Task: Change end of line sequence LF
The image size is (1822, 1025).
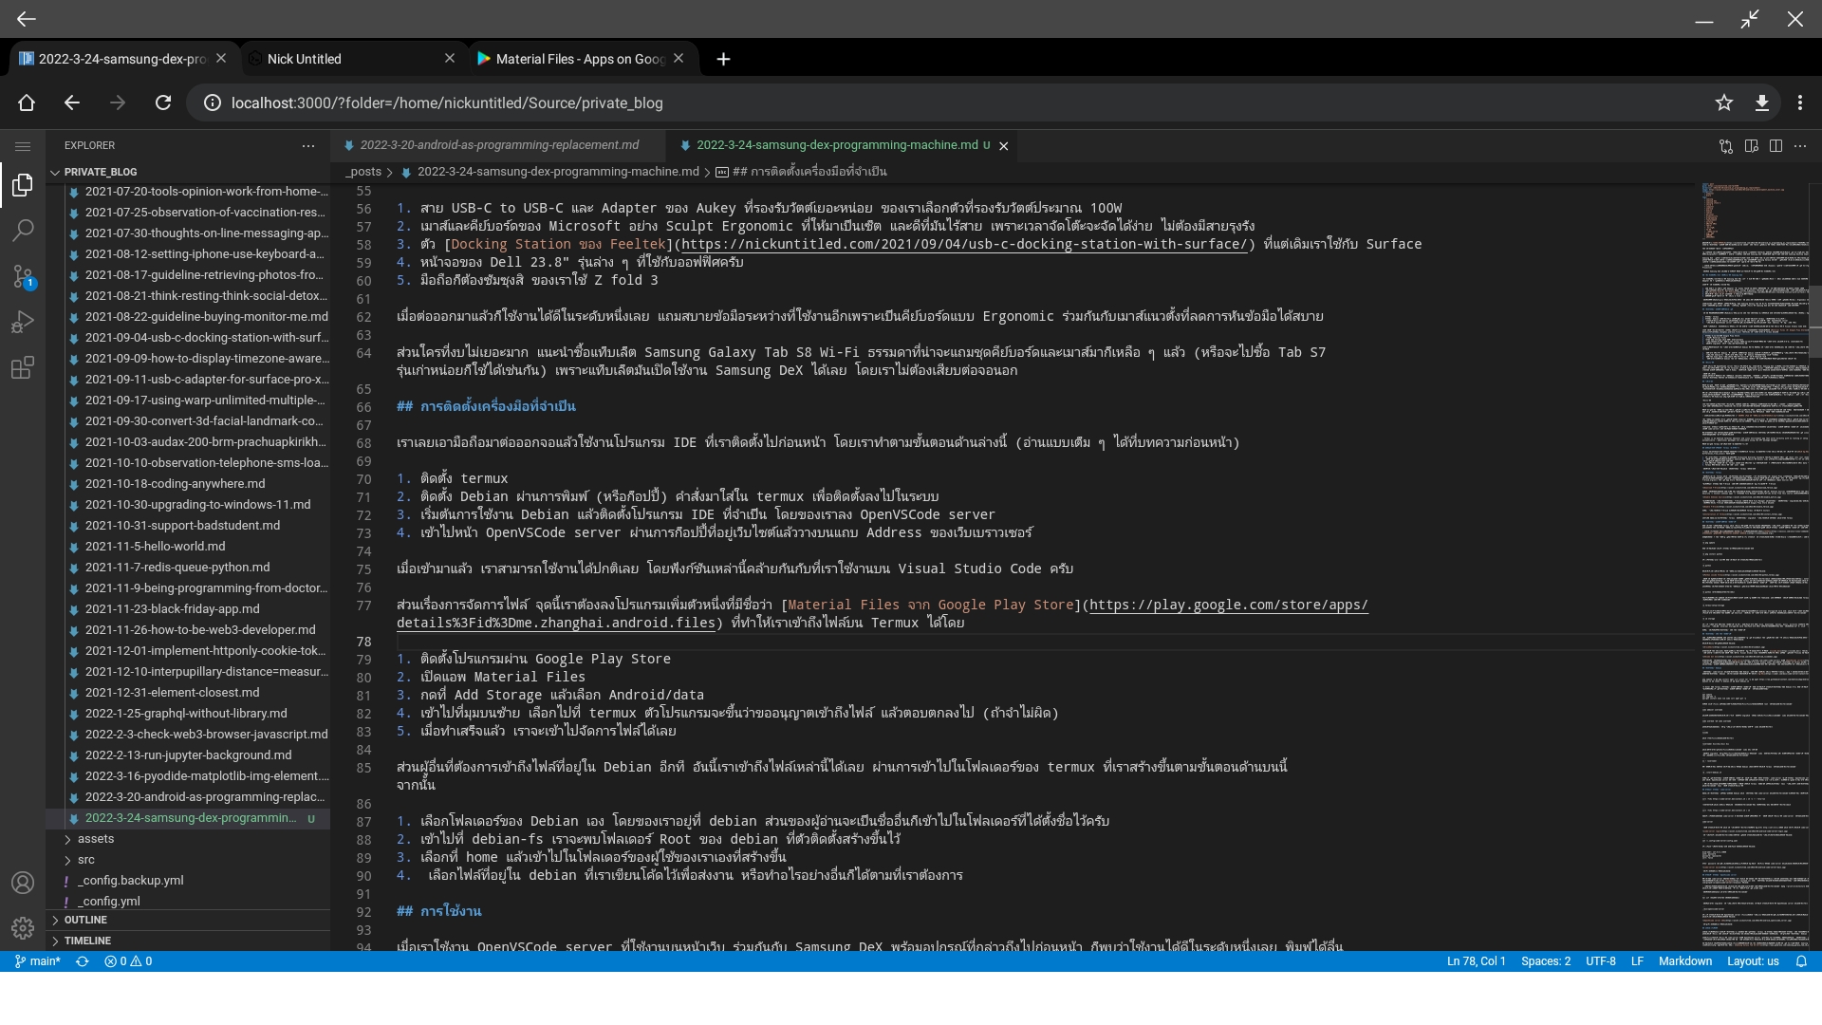Action: [x=1637, y=961]
